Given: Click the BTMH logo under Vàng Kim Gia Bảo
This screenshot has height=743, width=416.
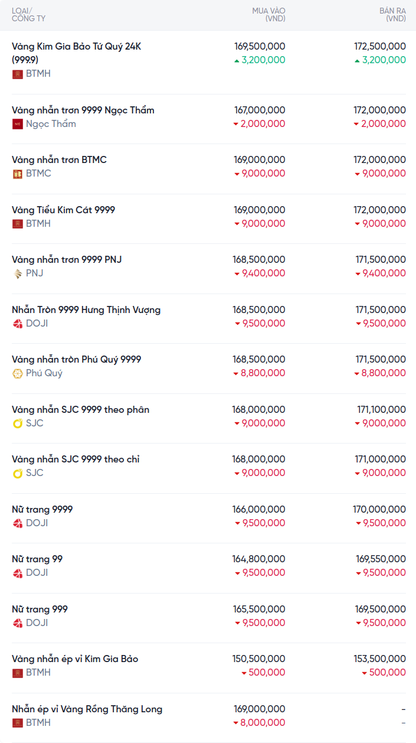Looking at the screenshot, I should pos(17,74).
